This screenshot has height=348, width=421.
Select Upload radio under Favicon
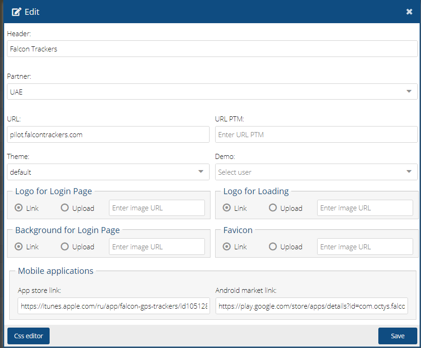click(x=273, y=247)
